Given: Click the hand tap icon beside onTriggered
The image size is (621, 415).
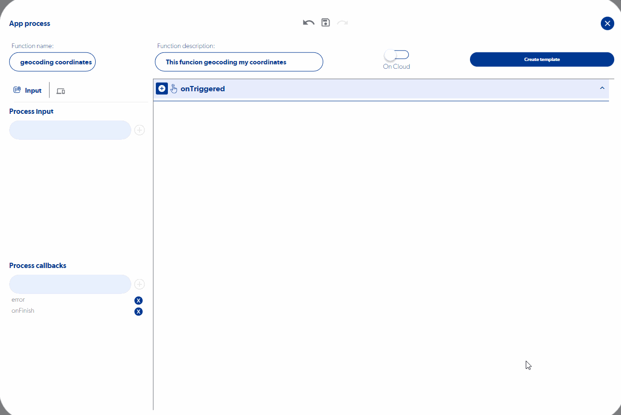Looking at the screenshot, I should coord(174,89).
